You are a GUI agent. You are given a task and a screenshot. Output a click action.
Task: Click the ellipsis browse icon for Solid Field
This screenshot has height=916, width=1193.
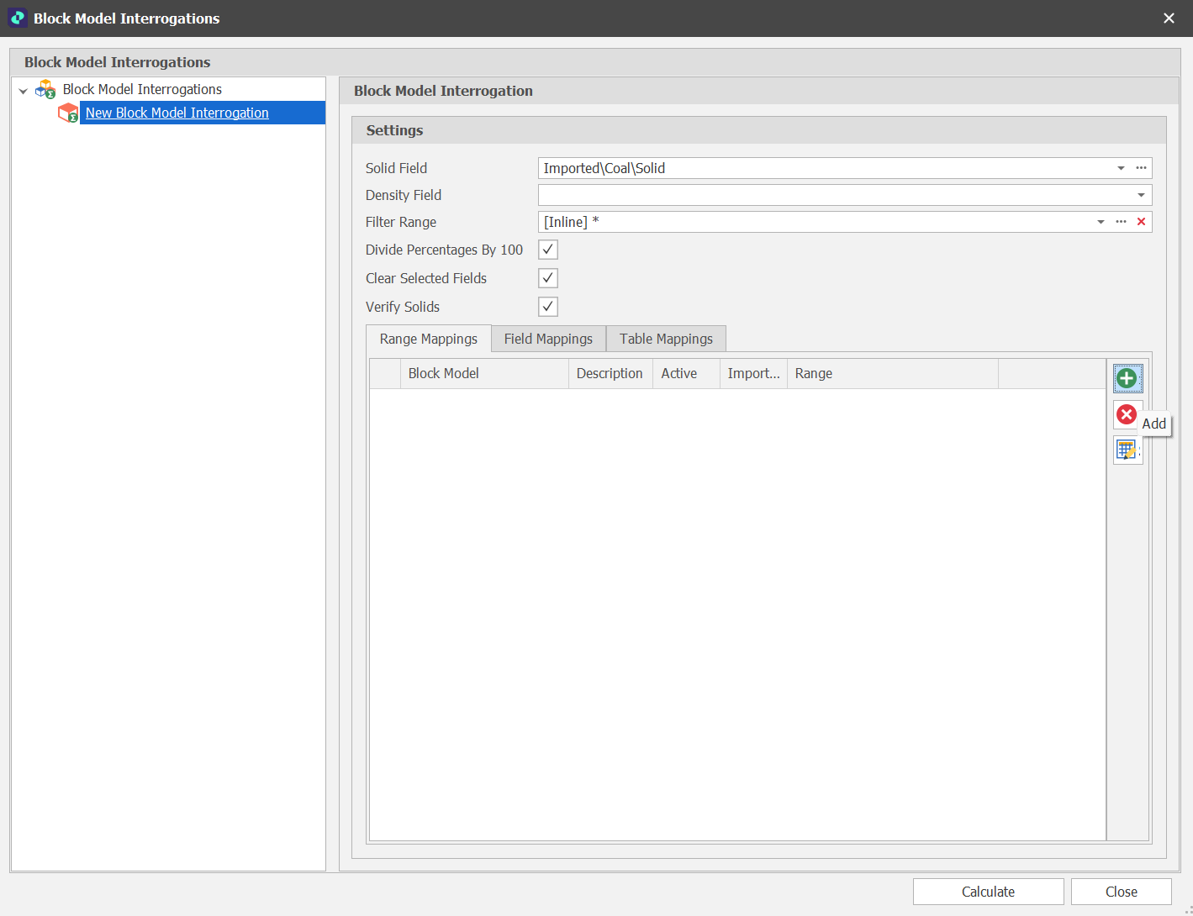pyautogui.click(x=1141, y=168)
